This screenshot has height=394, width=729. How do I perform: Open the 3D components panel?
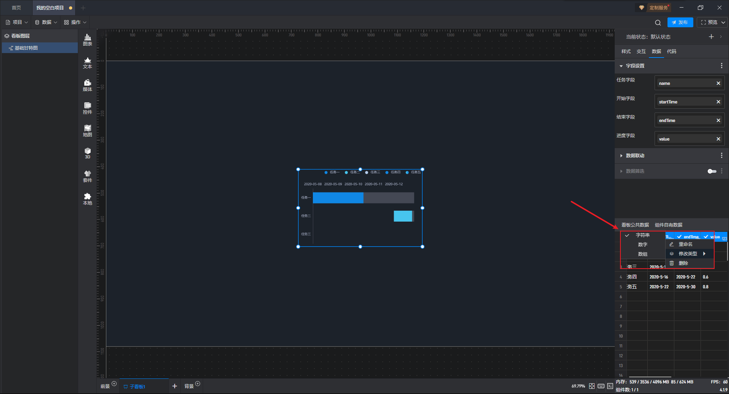pos(87,153)
